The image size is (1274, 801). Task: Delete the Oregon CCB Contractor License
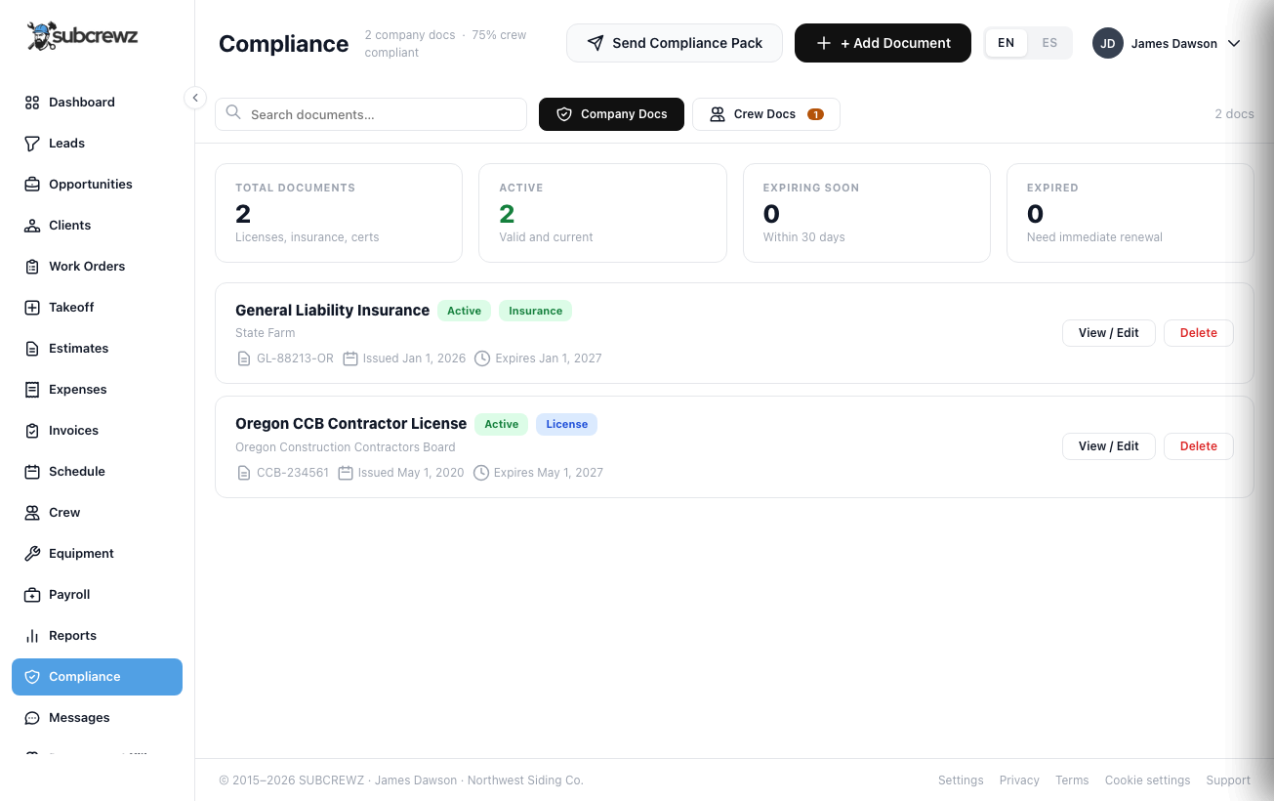click(1198, 446)
